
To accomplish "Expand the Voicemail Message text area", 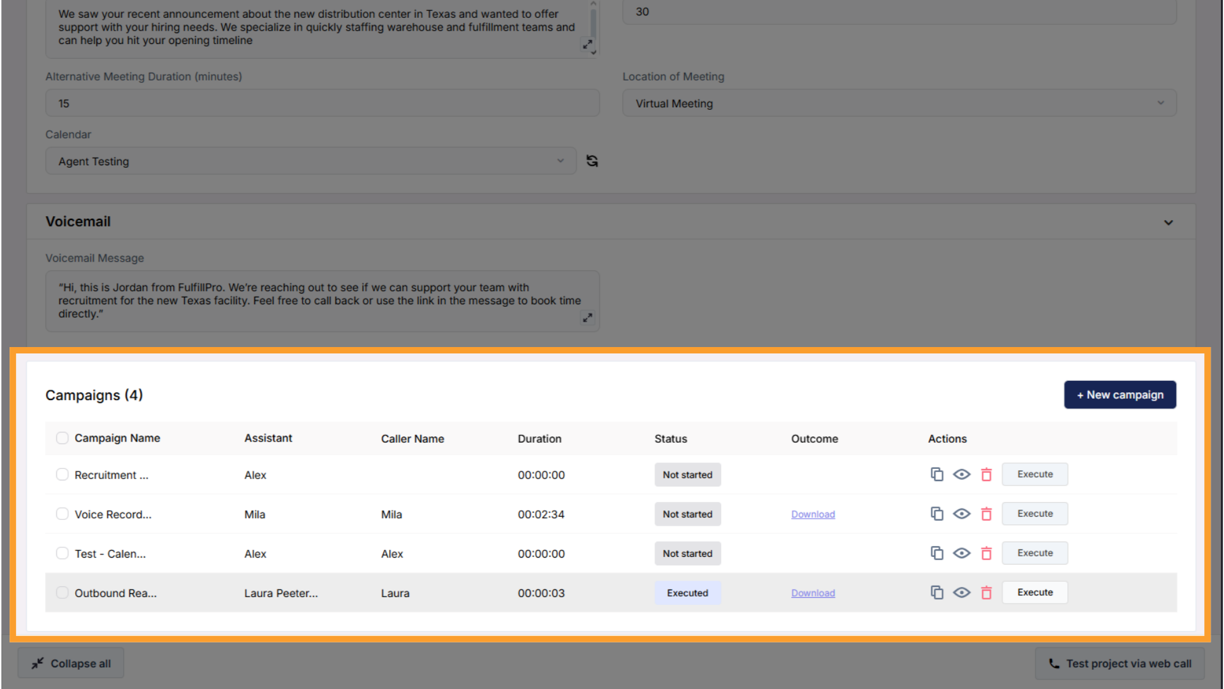I will coord(587,317).
